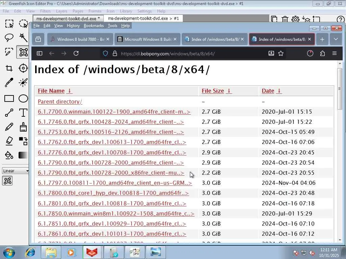The height and width of the screenshot is (259, 346).
Task: View site security padlock information
Action: [115, 53]
